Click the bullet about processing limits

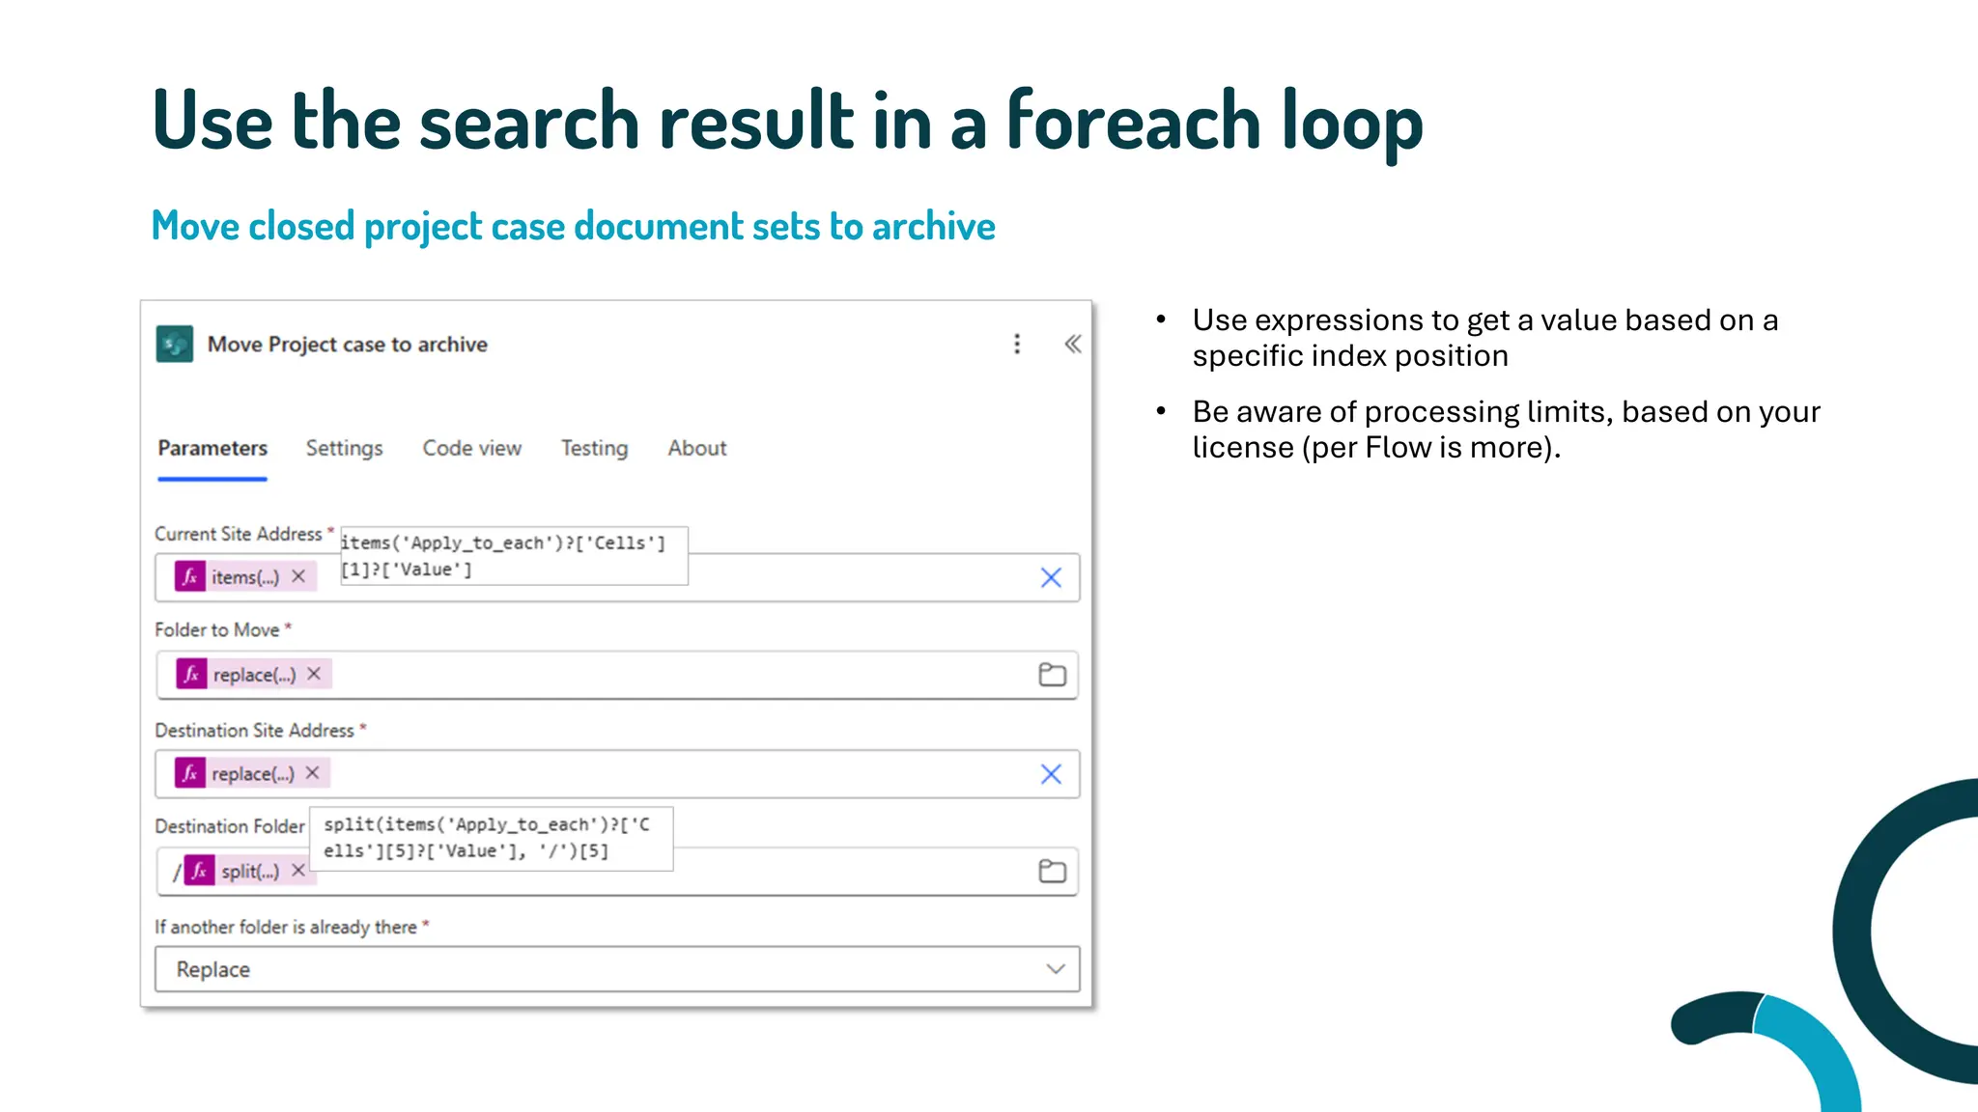click(x=1506, y=430)
